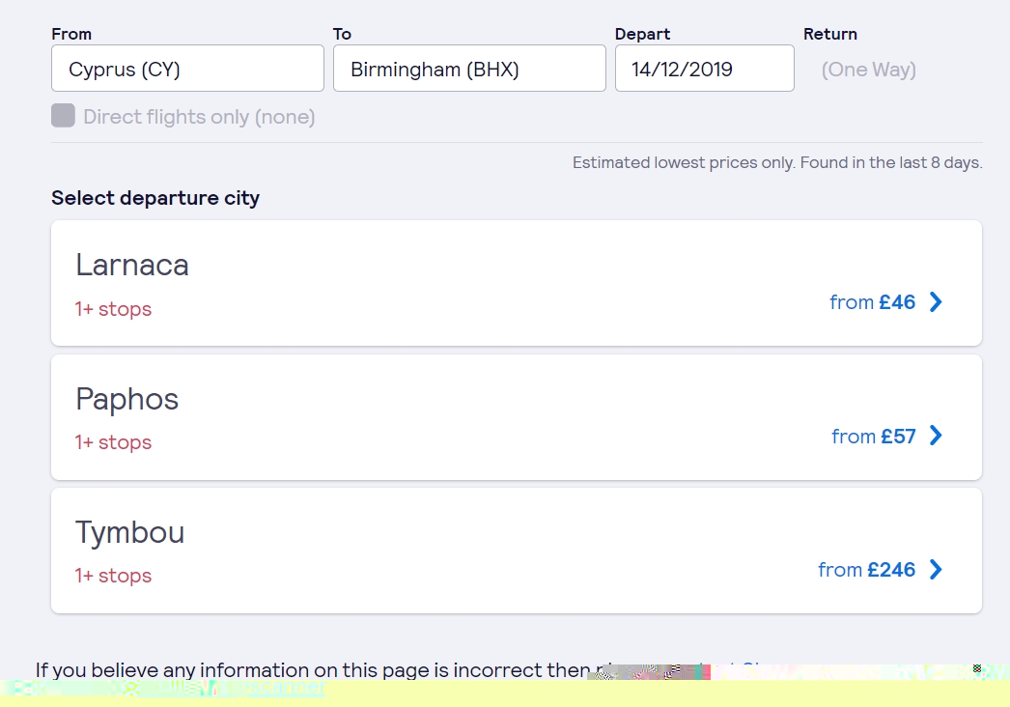Click the 'from £46' price
The image size is (1010, 707).
coord(872,302)
